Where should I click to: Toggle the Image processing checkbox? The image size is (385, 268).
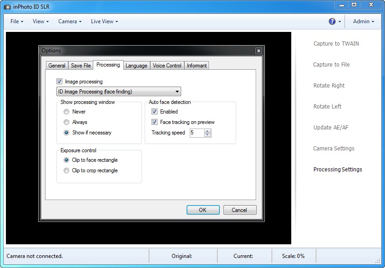[59, 82]
